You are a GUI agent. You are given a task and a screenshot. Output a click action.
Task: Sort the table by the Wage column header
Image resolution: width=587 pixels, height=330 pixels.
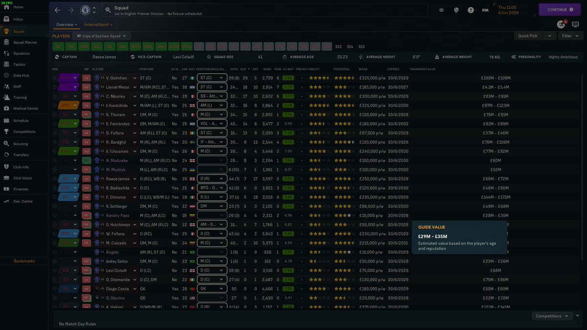[363, 69]
